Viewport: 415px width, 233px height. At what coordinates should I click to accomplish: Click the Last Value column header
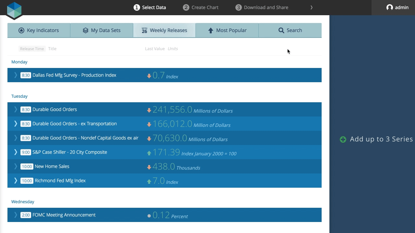click(x=155, y=49)
